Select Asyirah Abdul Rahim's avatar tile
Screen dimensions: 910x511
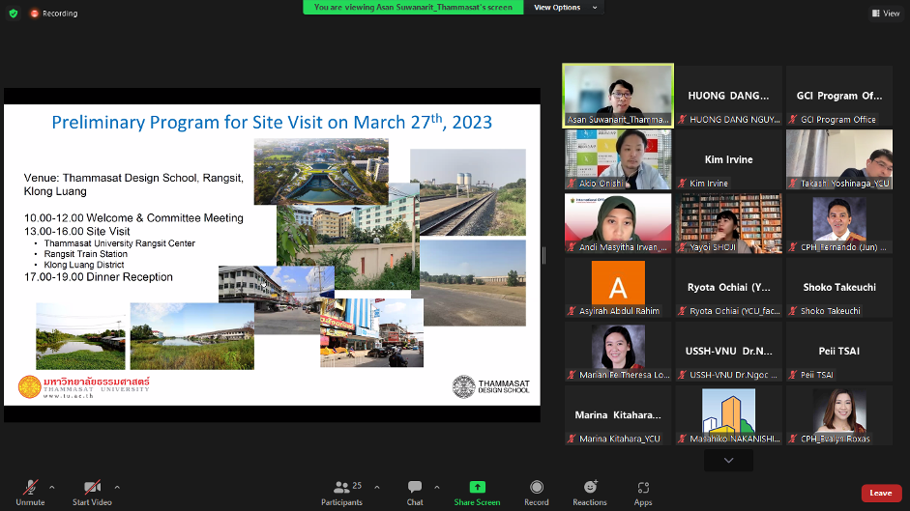pos(618,288)
